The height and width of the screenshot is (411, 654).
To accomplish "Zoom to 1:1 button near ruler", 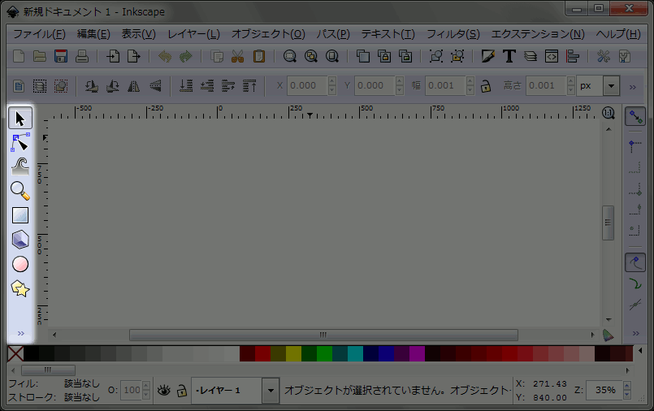I will (609, 113).
